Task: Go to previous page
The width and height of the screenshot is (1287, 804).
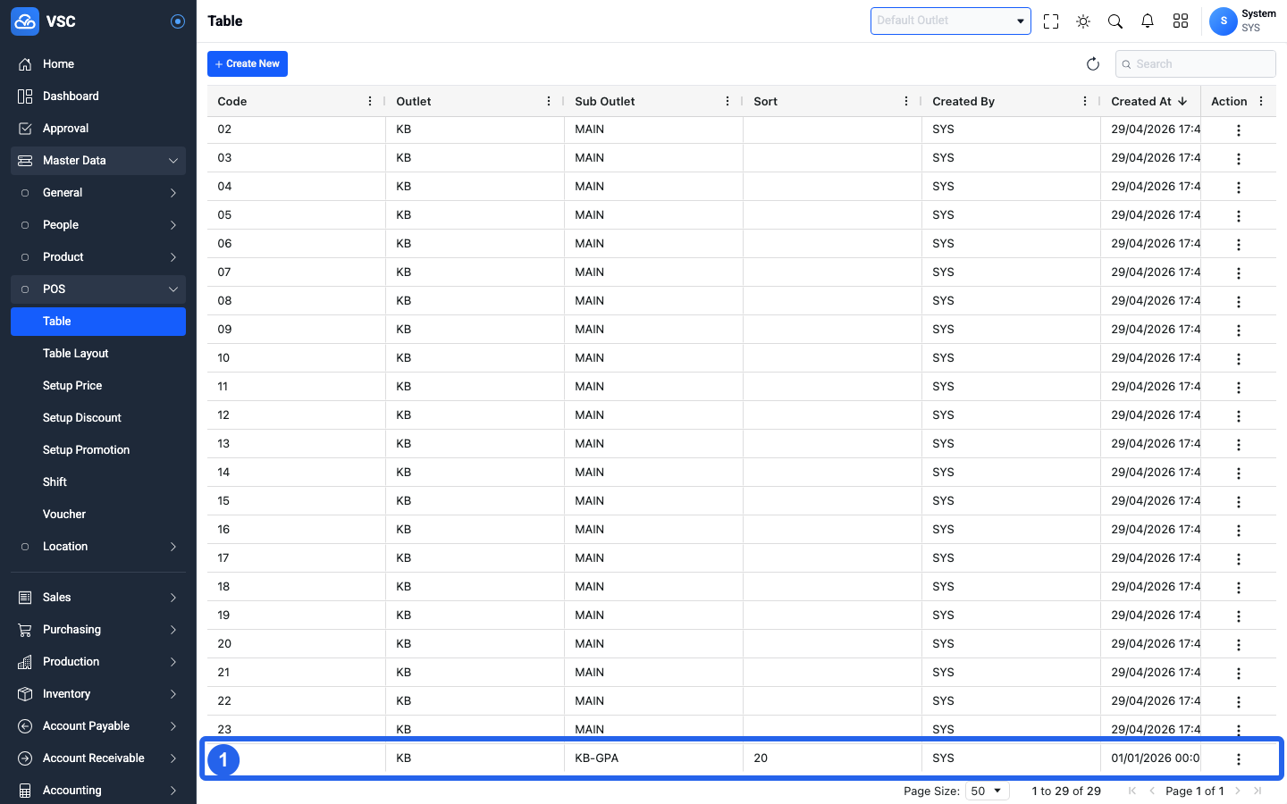Action: click(1152, 791)
